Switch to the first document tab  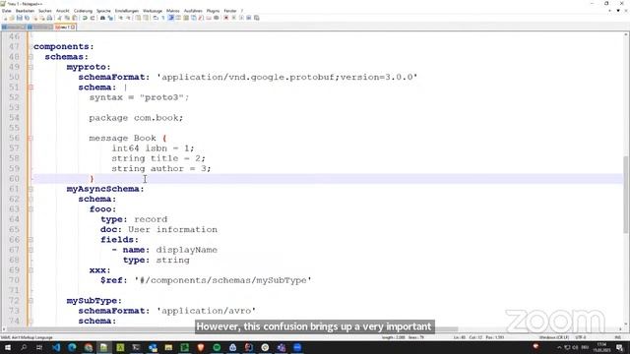point(14,27)
